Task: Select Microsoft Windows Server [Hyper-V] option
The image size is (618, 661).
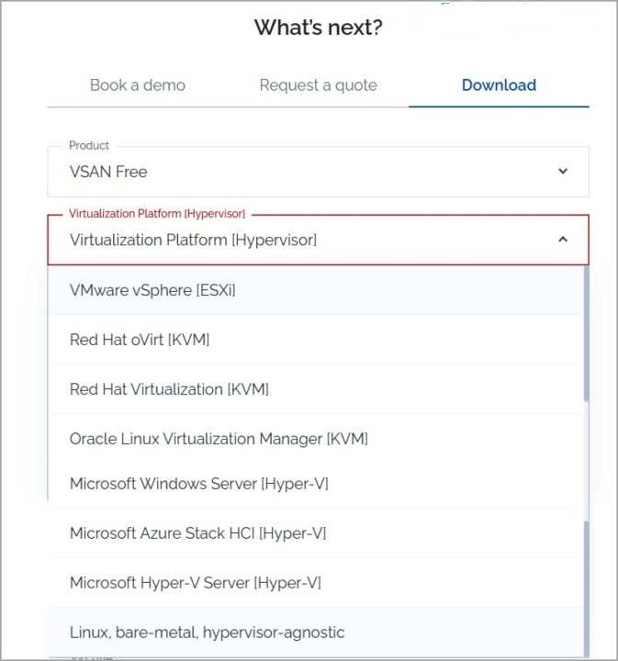Action: [316, 484]
